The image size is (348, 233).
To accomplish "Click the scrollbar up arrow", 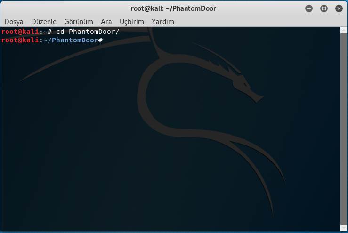I will [344, 30].
